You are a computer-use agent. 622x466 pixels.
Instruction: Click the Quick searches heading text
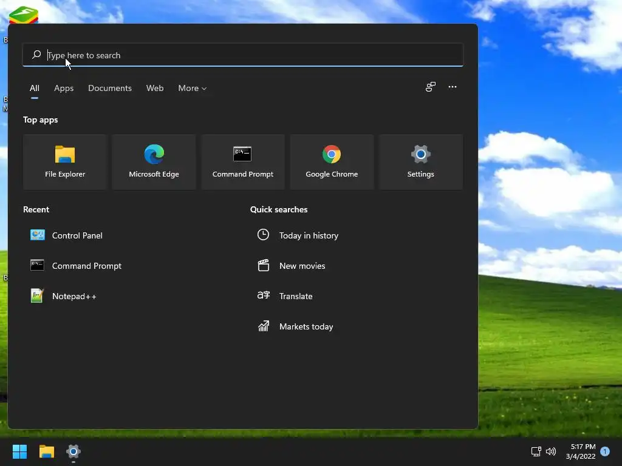click(x=279, y=209)
